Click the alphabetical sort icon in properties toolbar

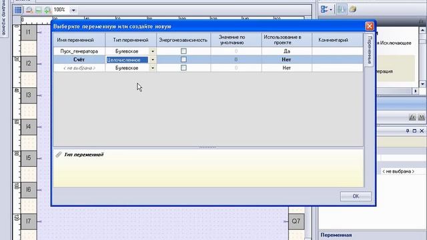(x=341, y=9)
